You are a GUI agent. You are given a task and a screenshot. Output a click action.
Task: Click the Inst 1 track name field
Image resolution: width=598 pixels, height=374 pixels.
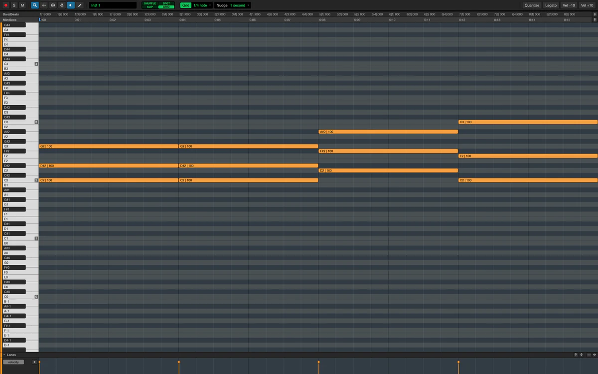(113, 5)
